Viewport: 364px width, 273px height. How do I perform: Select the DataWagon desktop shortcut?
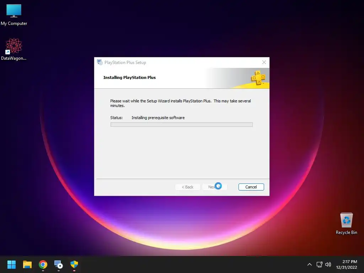point(14,49)
